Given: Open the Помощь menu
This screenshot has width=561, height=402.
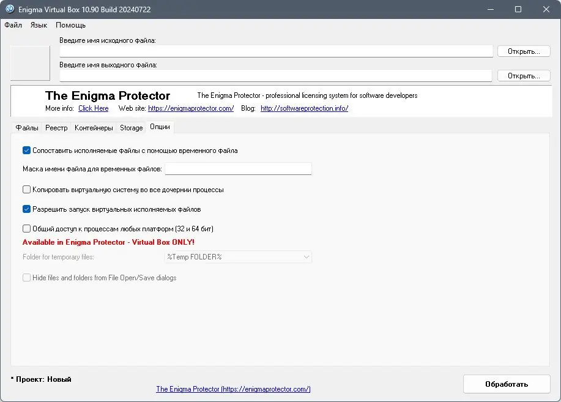Looking at the screenshot, I should 70,25.
